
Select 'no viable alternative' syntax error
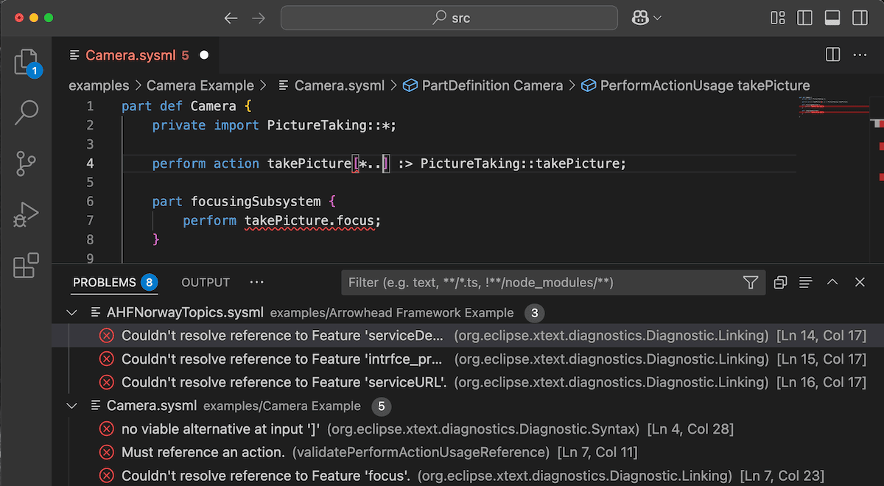tap(468, 429)
